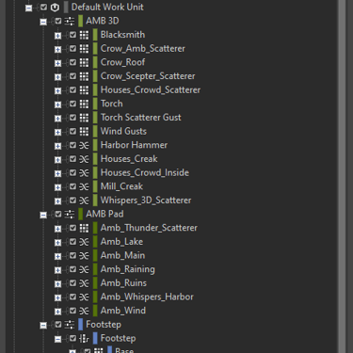The width and height of the screenshot is (353, 353).
Task: Click the Amb_Lake random container icon
Action: (84, 242)
